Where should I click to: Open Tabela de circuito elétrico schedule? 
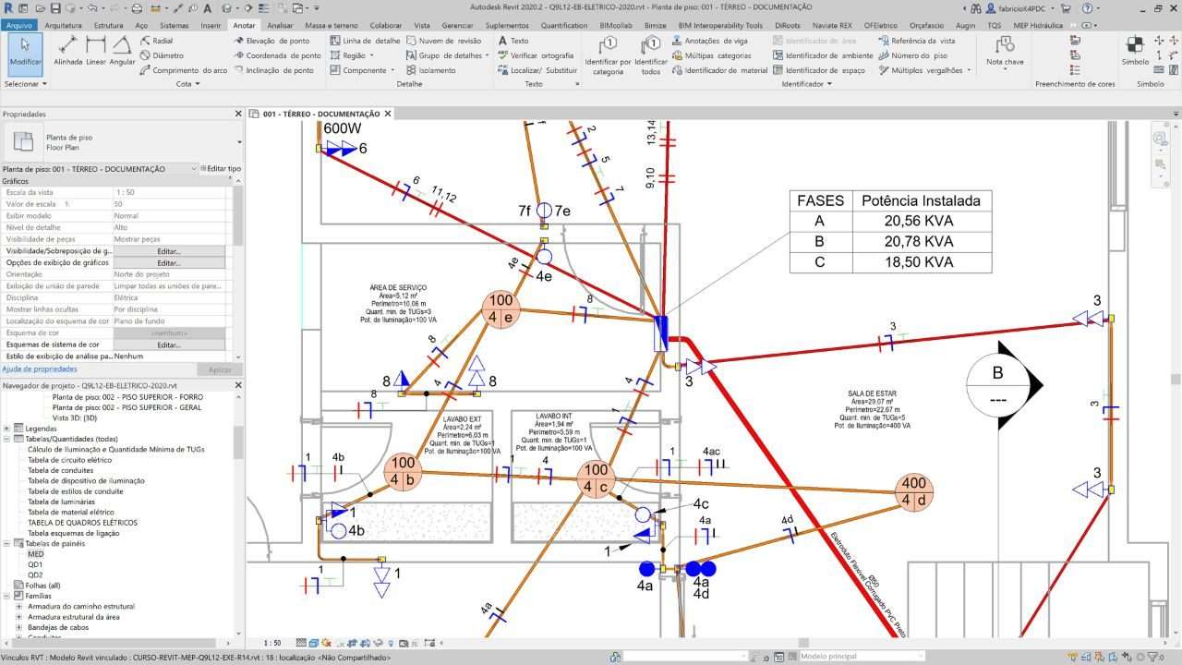69,460
